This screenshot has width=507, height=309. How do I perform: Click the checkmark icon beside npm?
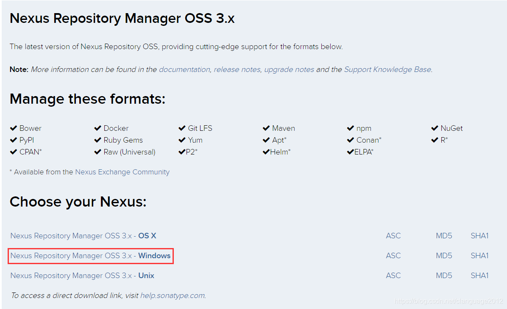(351, 128)
